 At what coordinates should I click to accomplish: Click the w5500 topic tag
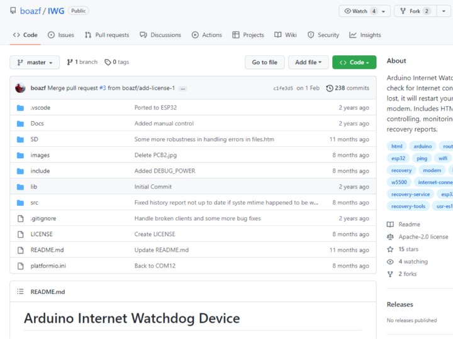click(x=399, y=182)
